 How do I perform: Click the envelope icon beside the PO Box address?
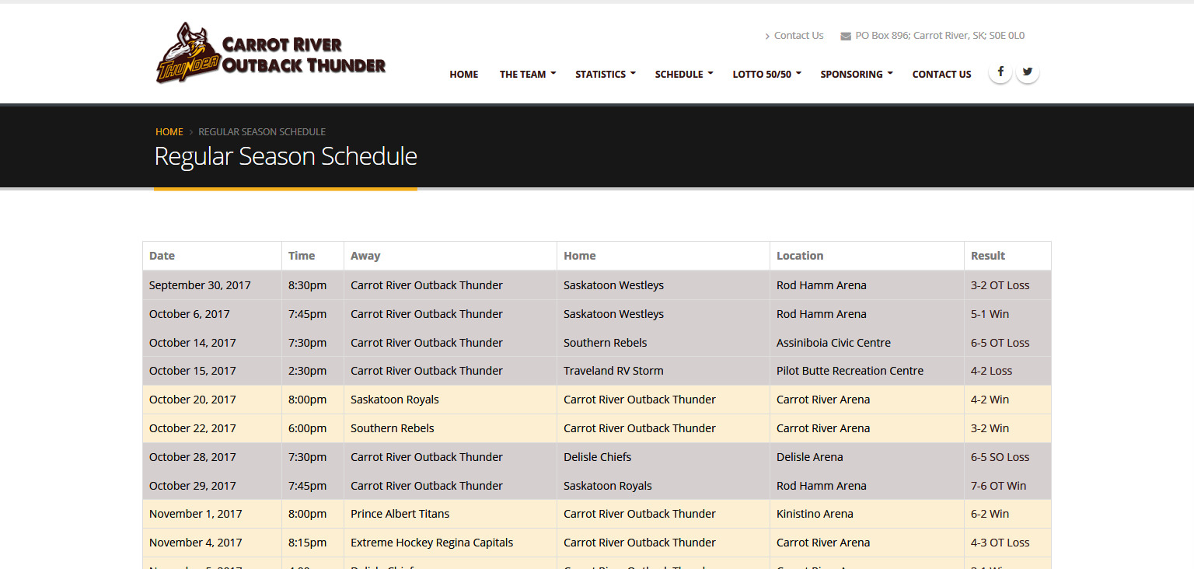point(846,36)
